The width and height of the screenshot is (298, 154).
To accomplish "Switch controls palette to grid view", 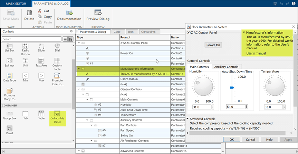I will click(71, 39).
